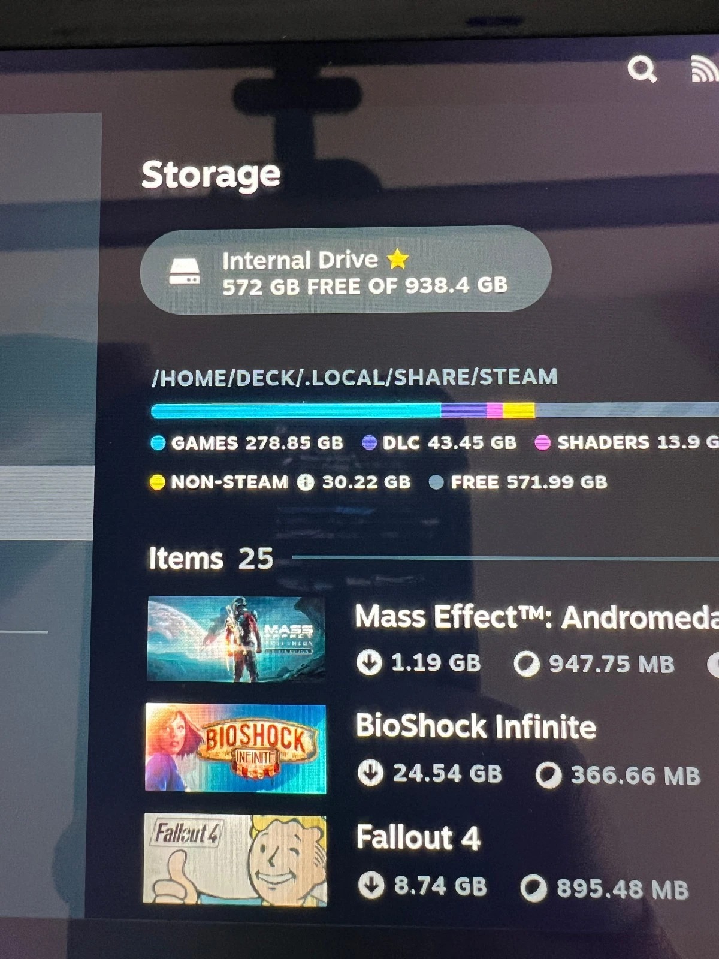Viewport: 719px width, 959px height.
Task: Click the blue Games usage bar segment
Action: [296, 411]
